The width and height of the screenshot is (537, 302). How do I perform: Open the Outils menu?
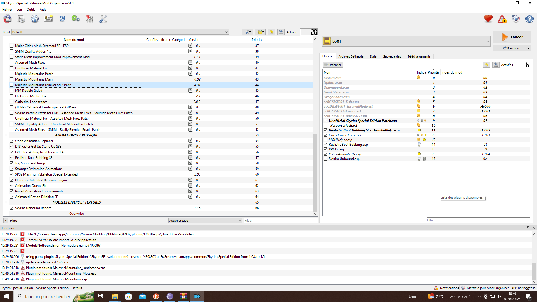click(31, 10)
